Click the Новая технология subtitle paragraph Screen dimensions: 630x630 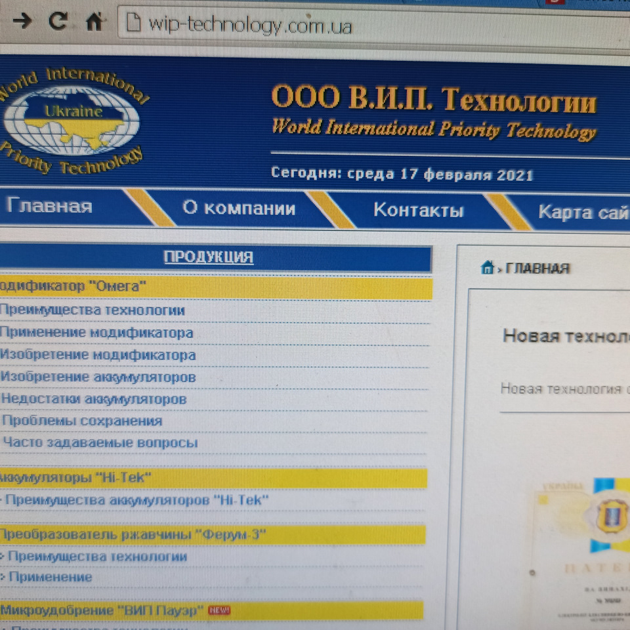pyautogui.click(x=565, y=389)
